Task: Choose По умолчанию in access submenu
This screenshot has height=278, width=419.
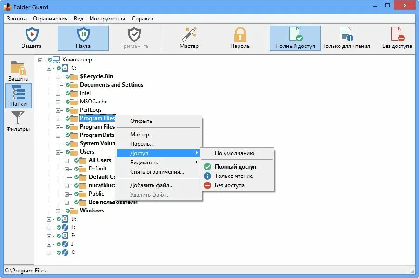Action: 237,153
